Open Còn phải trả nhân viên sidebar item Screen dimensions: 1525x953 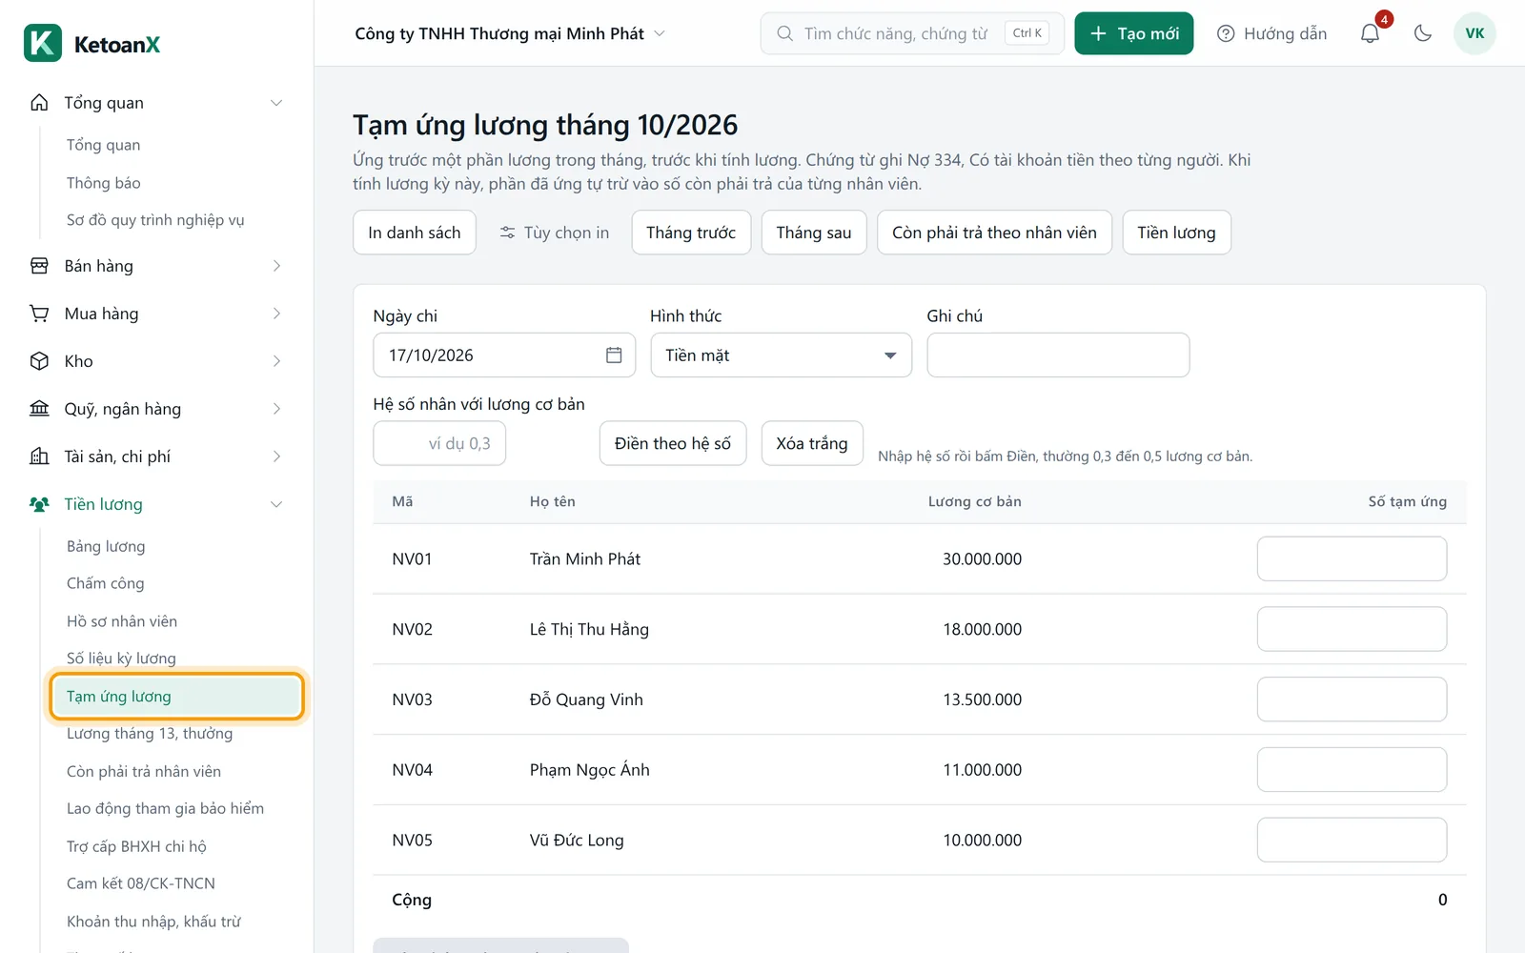pyautogui.click(x=144, y=771)
